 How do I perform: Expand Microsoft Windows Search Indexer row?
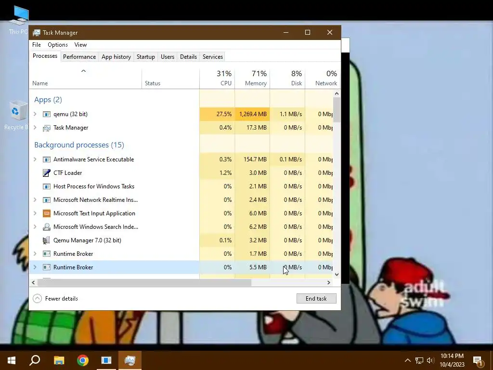click(35, 227)
